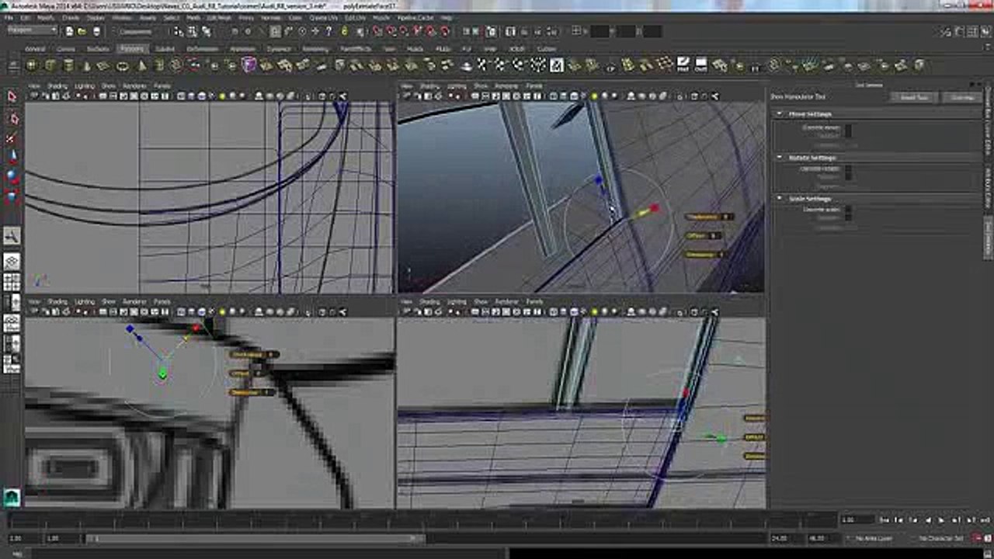Image resolution: width=994 pixels, height=559 pixels.
Task: Open the Polygons menu set dropdown
Action: 32,31
